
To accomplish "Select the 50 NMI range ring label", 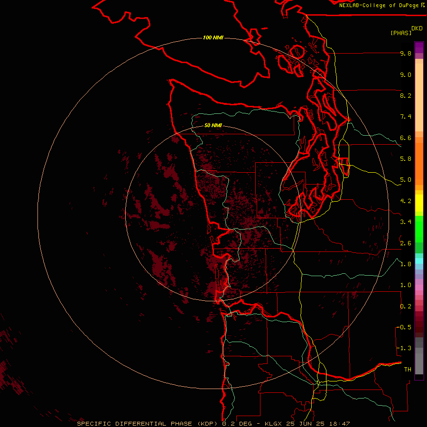I will [x=213, y=125].
